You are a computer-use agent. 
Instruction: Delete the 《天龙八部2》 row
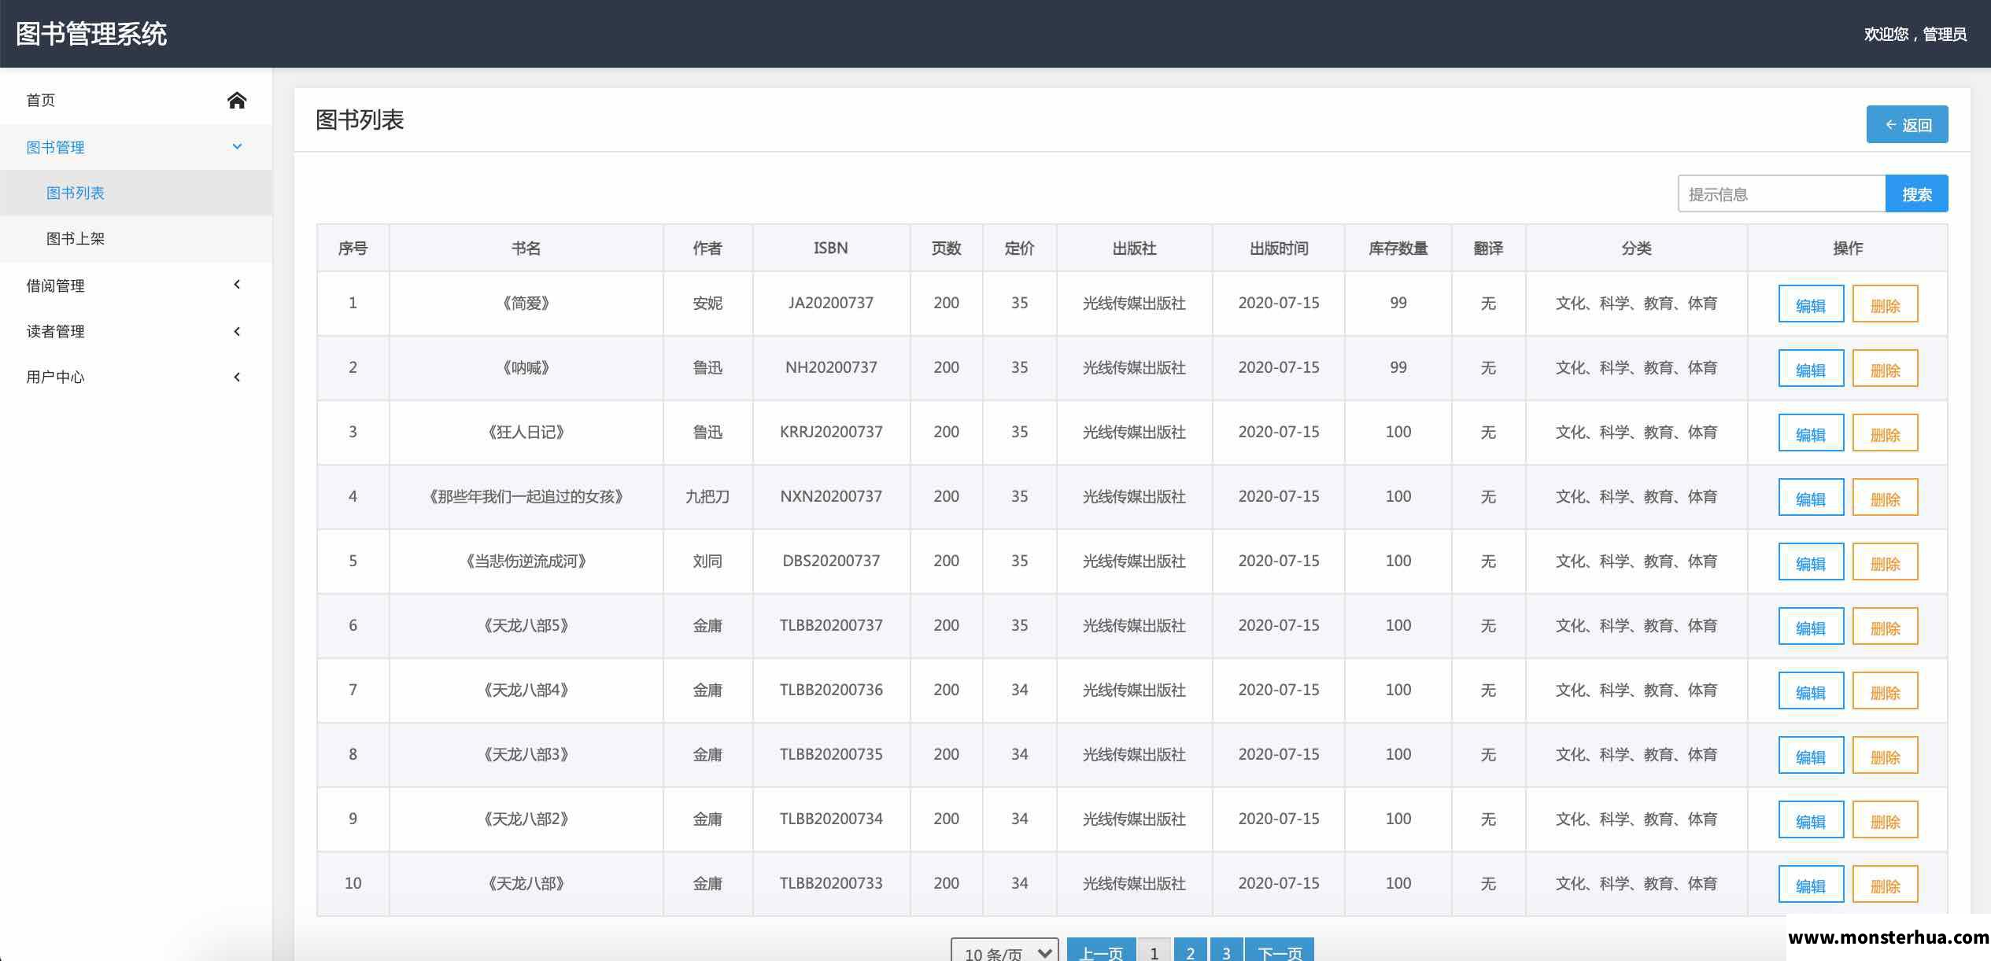point(1885,819)
